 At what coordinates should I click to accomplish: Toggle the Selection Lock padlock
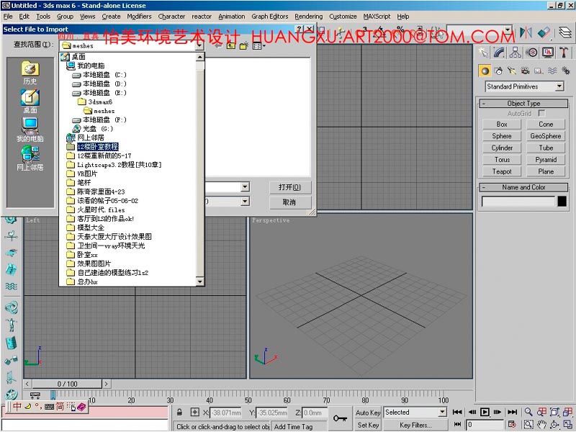(x=179, y=412)
